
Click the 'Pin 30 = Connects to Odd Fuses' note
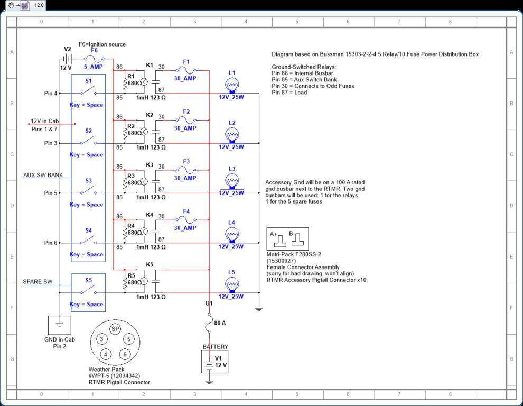coord(313,86)
